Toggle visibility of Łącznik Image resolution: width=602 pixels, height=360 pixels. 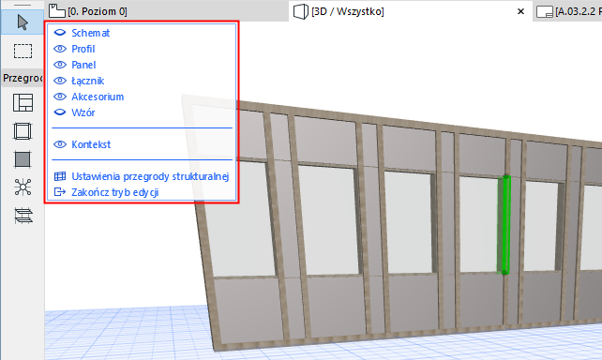click(60, 81)
